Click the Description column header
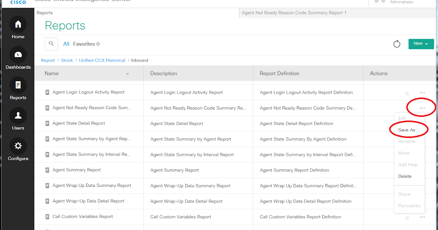 (164, 73)
